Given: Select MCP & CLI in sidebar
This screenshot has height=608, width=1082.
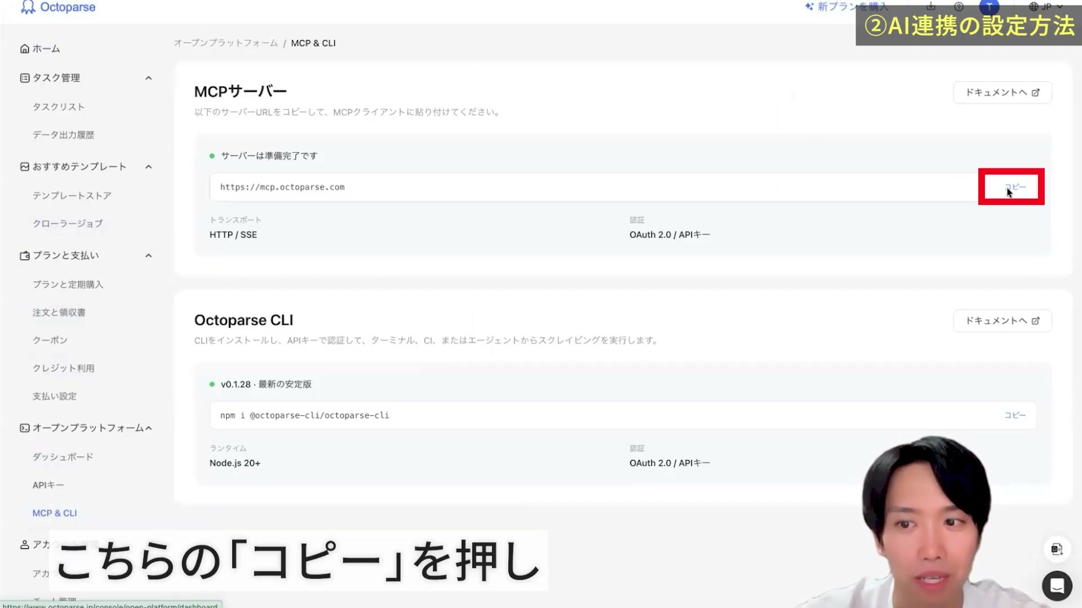Looking at the screenshot, I should pyautogui.click(x=55, y=513).
